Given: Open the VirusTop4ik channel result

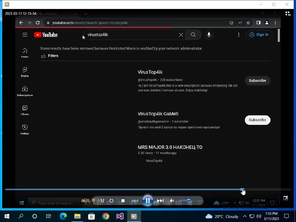Looking at the screenshot, I should [x=150, y=72].
